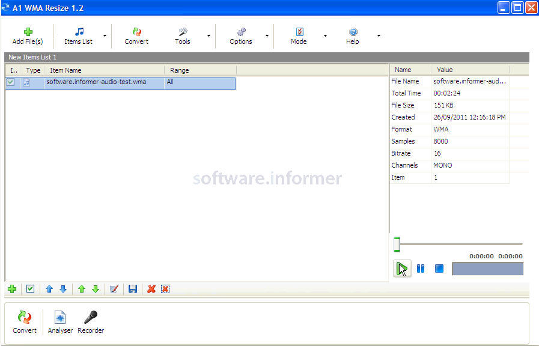Click the blue down arrow icon

[63, 289]
